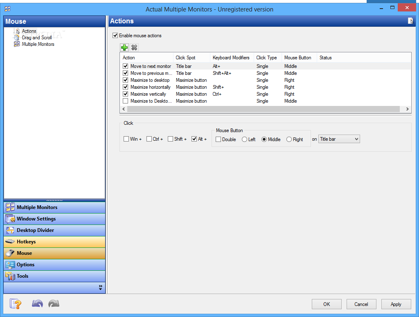The height and width of the screenshot is (317, 419).
Task: Minimize the Actual Multiple Monitors window
Action: coord(381,8)
